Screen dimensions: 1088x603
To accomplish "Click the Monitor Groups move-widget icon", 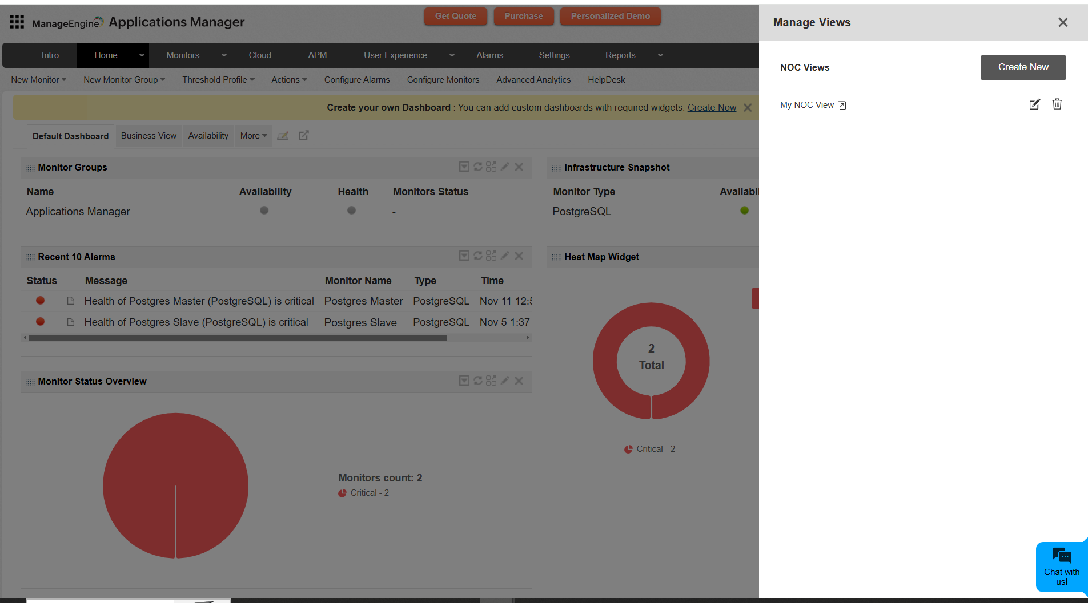I will 491,167.
